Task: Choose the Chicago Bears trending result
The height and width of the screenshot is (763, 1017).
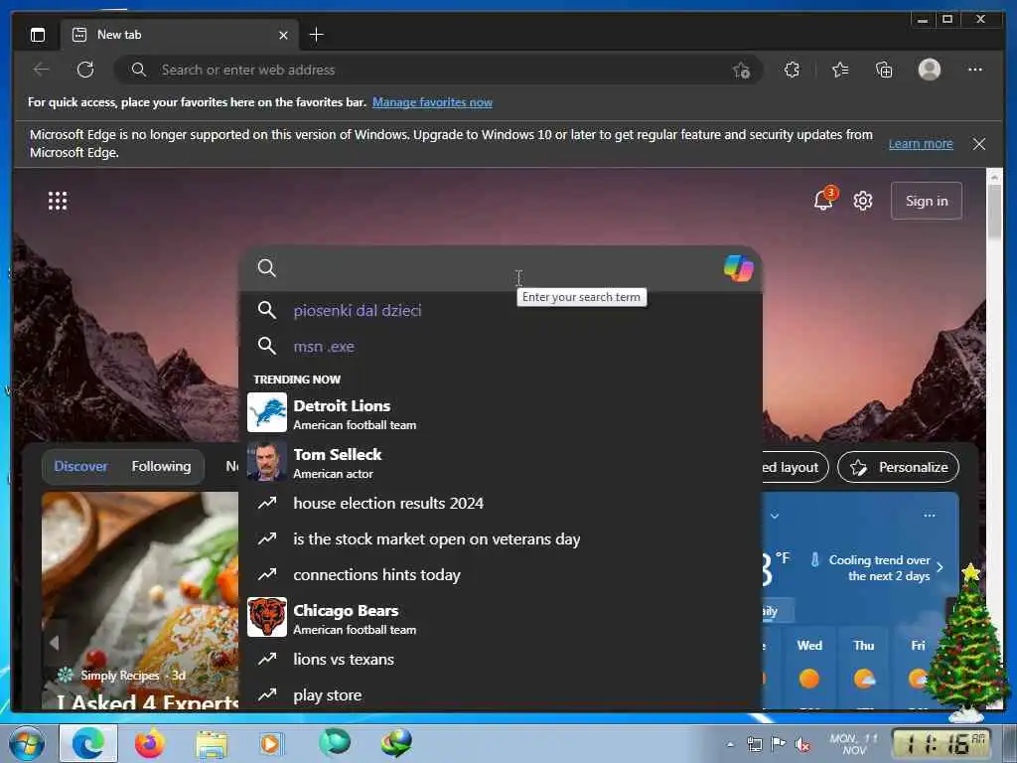Action: (501, 618)
